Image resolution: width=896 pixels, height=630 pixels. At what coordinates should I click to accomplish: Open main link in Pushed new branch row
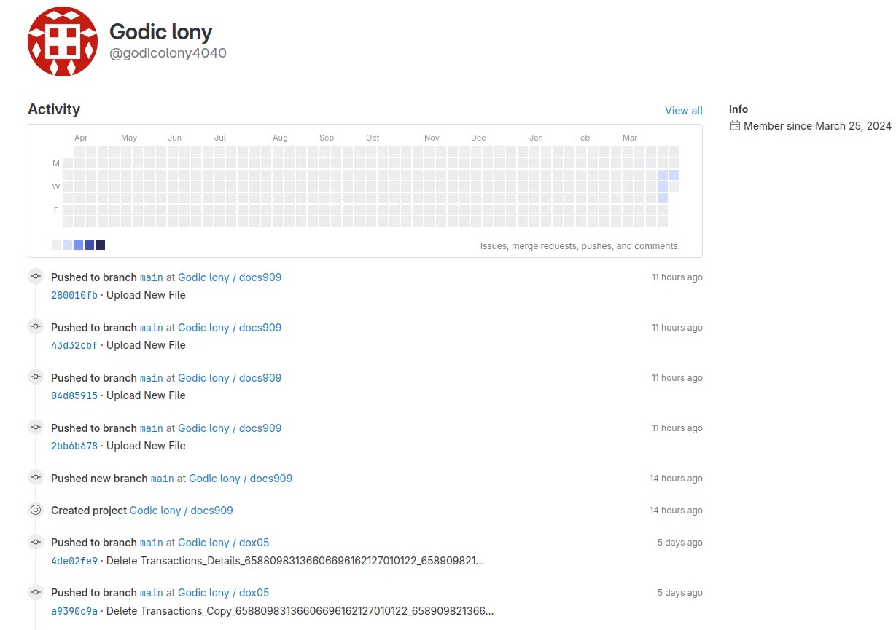click(x=163, y=479)
